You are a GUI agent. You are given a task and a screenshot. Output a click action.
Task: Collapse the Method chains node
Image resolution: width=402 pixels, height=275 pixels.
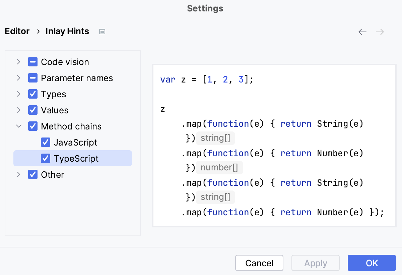tap(18, 126)
